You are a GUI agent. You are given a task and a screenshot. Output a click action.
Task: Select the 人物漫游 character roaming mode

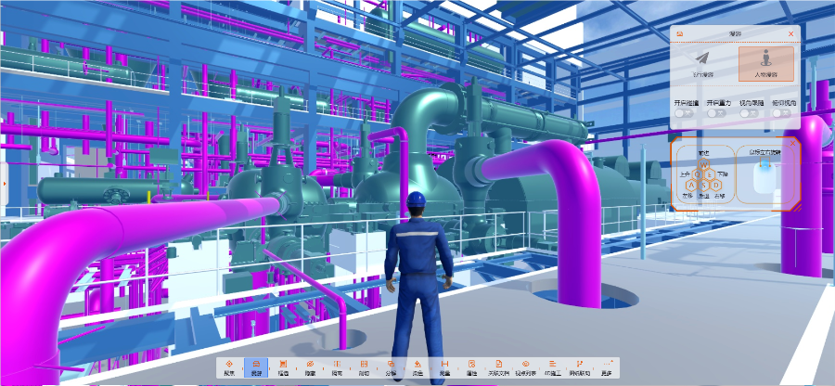tap(765, 63)
